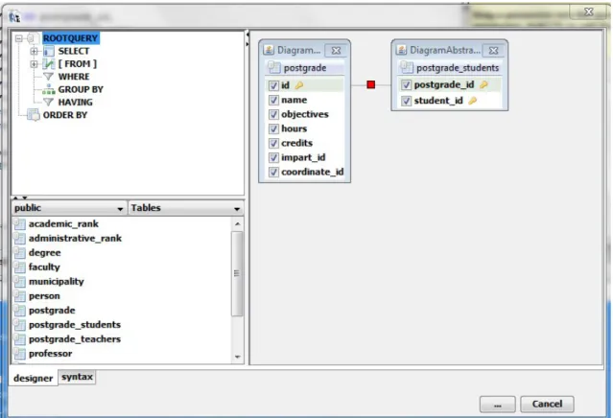The height and width of the screenshot is (418, 613).
Task: Click the academic_rank table icon
Action: [19, 224]
